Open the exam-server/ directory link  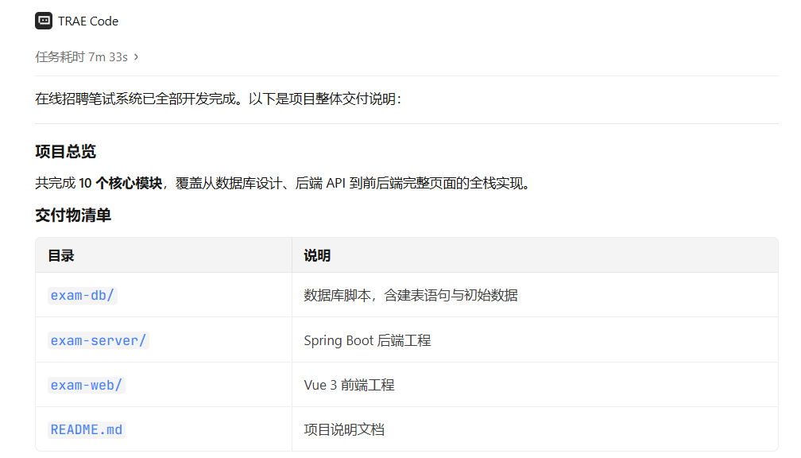(98, 340)
